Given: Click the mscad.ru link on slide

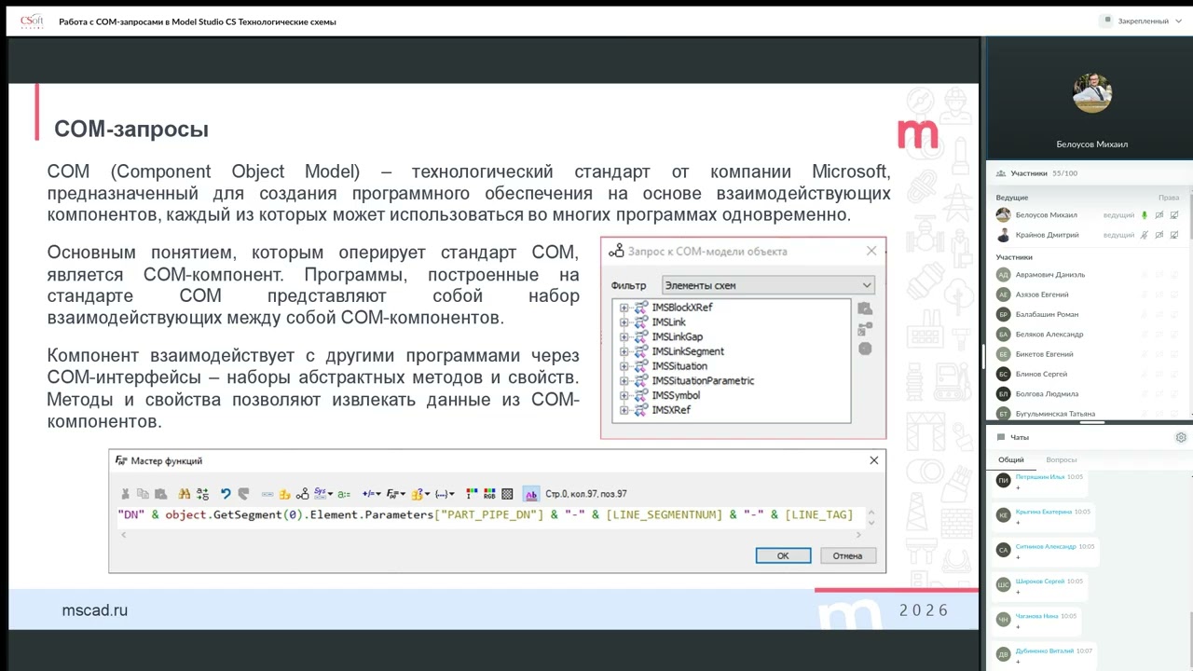Looking at the screenshot, I should [x=94, y=610].
